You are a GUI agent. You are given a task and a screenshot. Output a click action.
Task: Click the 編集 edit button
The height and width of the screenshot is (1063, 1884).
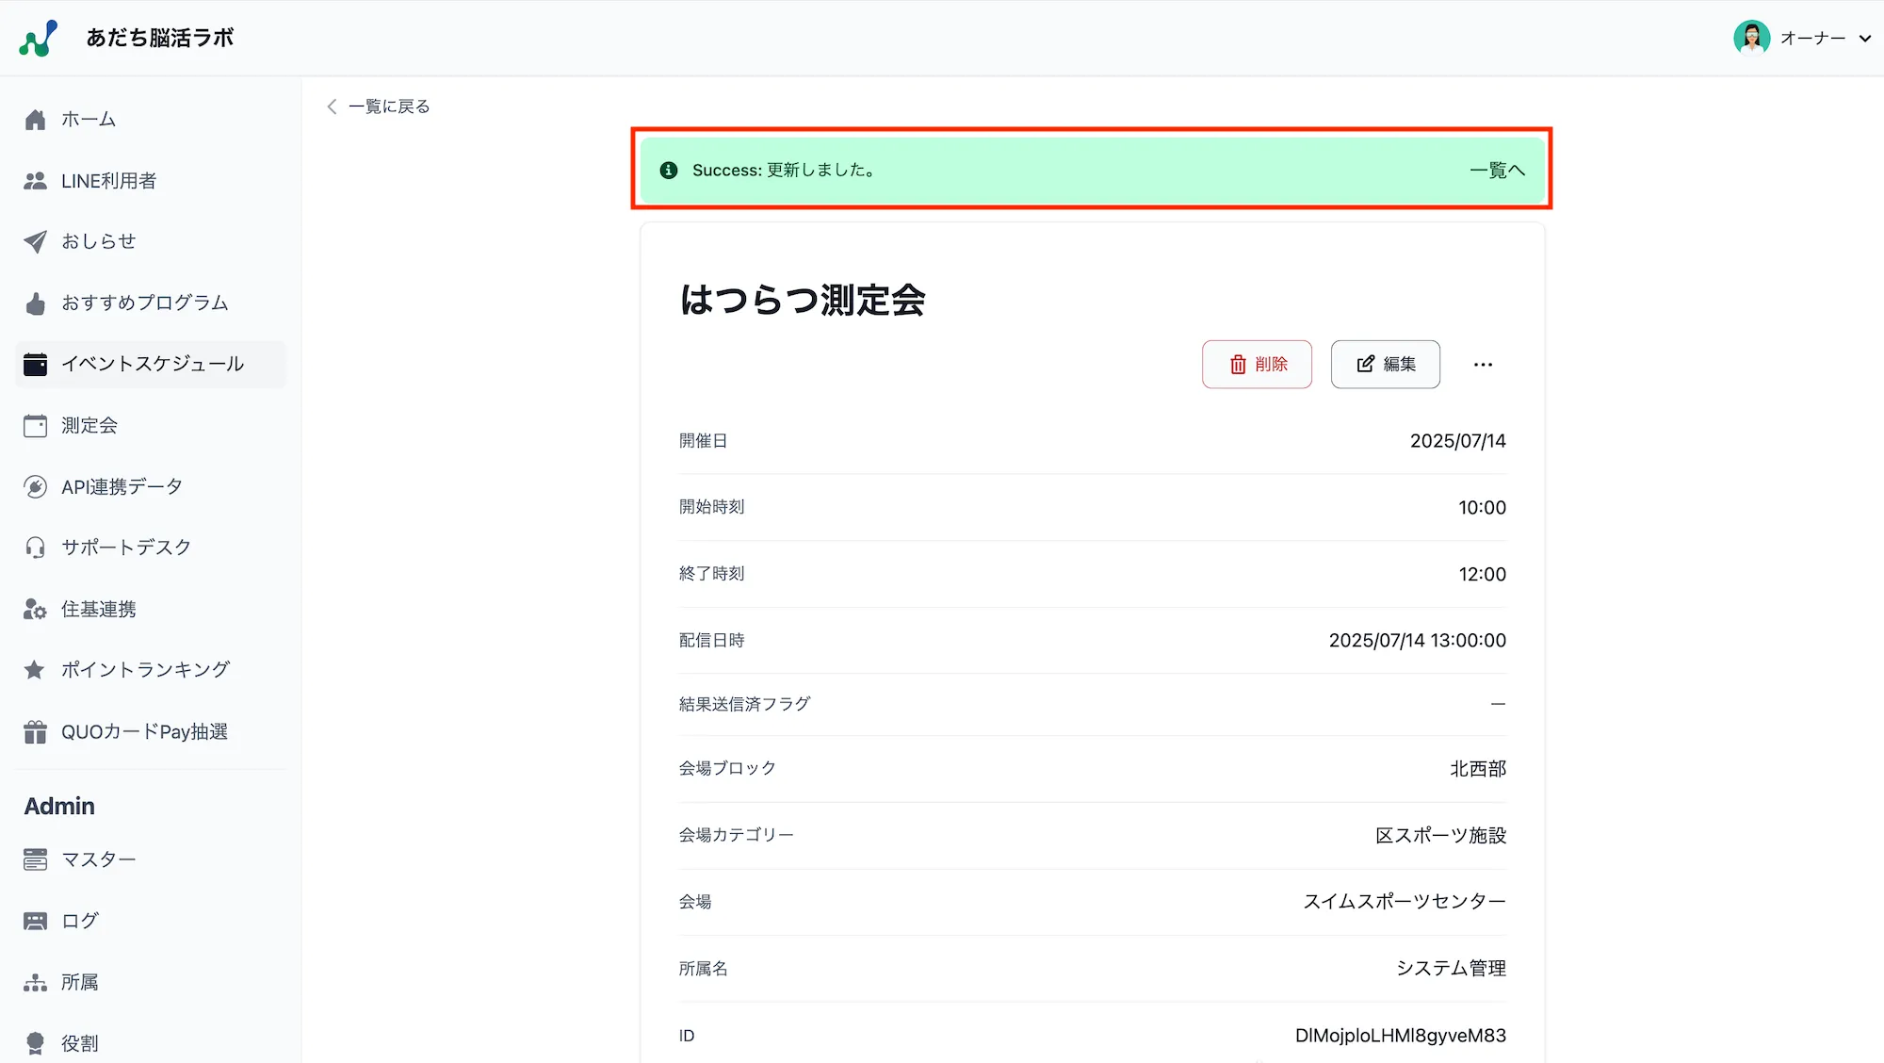1385,365
